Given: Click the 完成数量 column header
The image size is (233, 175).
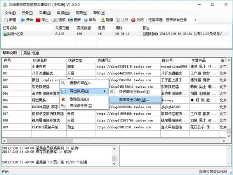Looking at the screenshot, I should (x=86, y=28).
